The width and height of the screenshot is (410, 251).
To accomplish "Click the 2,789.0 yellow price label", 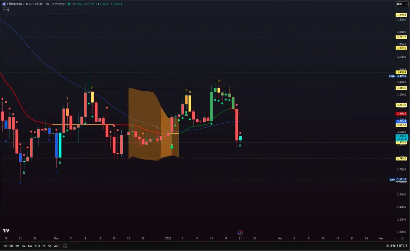I will (x=401, y=159).
